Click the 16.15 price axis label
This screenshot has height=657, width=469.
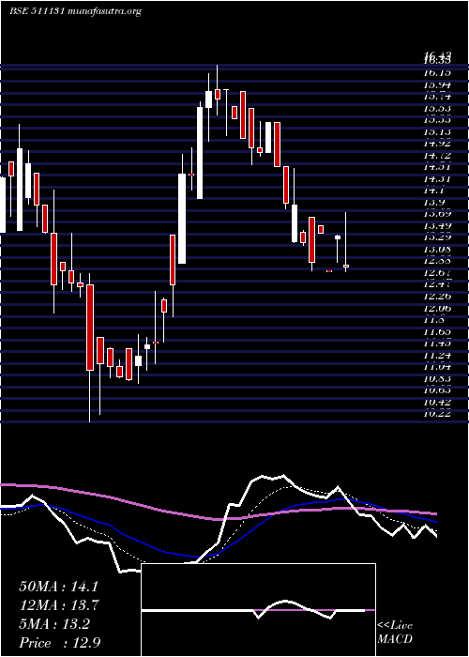click(x=437, y=73)
